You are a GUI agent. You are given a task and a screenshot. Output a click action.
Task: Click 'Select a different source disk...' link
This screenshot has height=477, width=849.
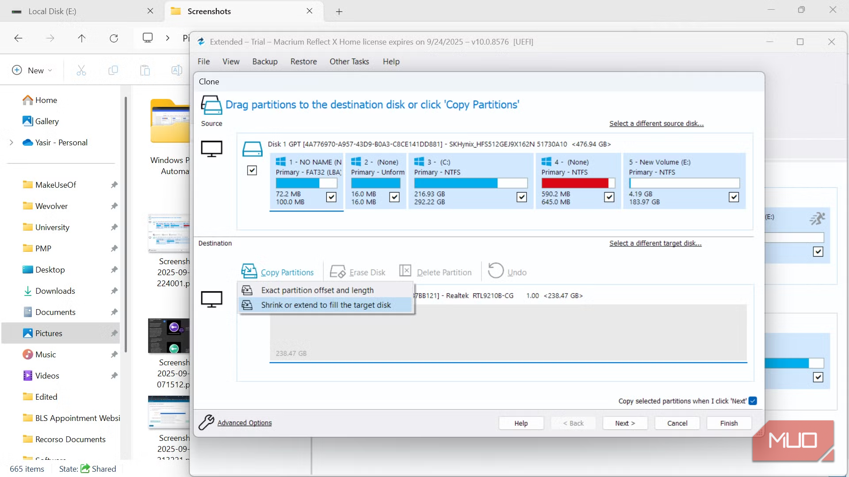(x=656, y=124)
